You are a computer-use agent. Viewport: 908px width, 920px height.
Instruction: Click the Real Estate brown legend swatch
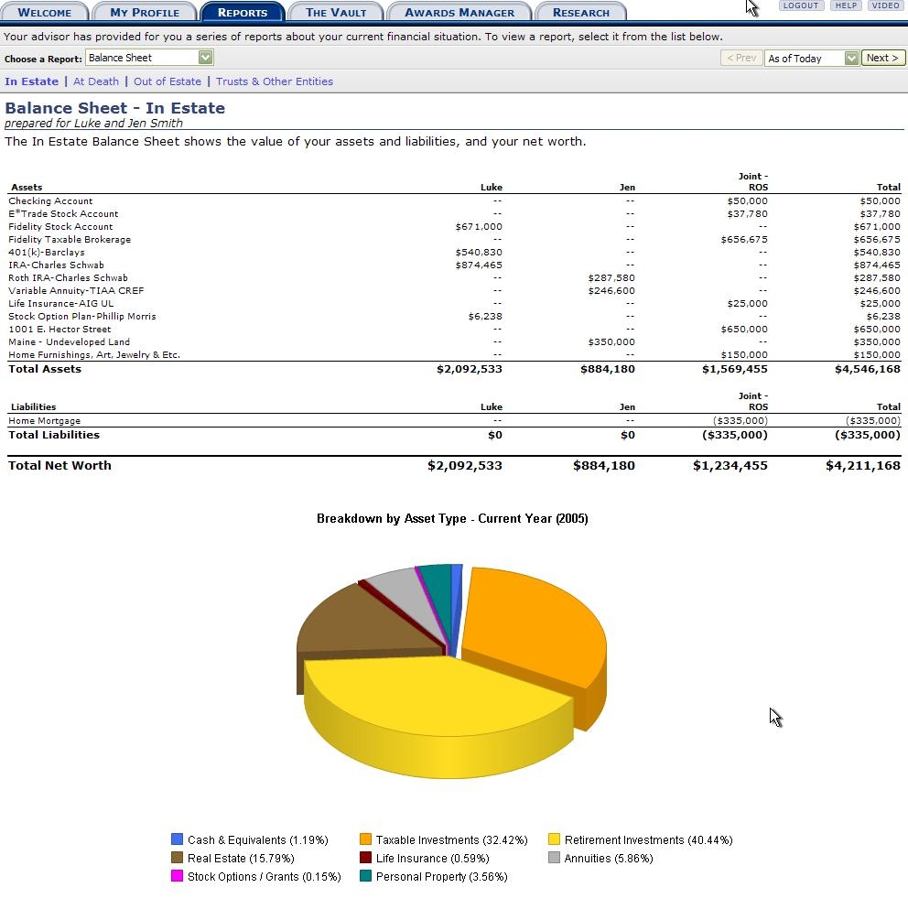pos(178,857)
